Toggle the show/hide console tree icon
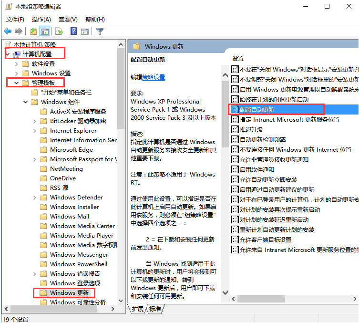This screenshot has width=359, height=323. pos(44,31)
